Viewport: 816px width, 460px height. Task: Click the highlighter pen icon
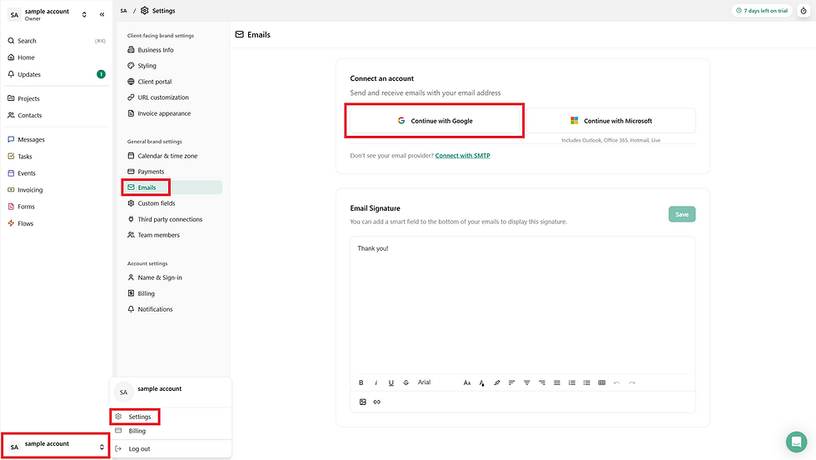click(x=497, y=382)
